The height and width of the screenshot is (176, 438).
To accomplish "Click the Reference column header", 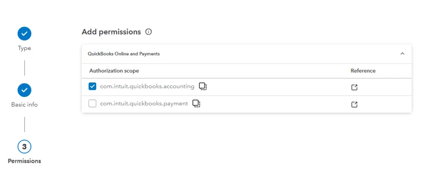I will (363, 71).
